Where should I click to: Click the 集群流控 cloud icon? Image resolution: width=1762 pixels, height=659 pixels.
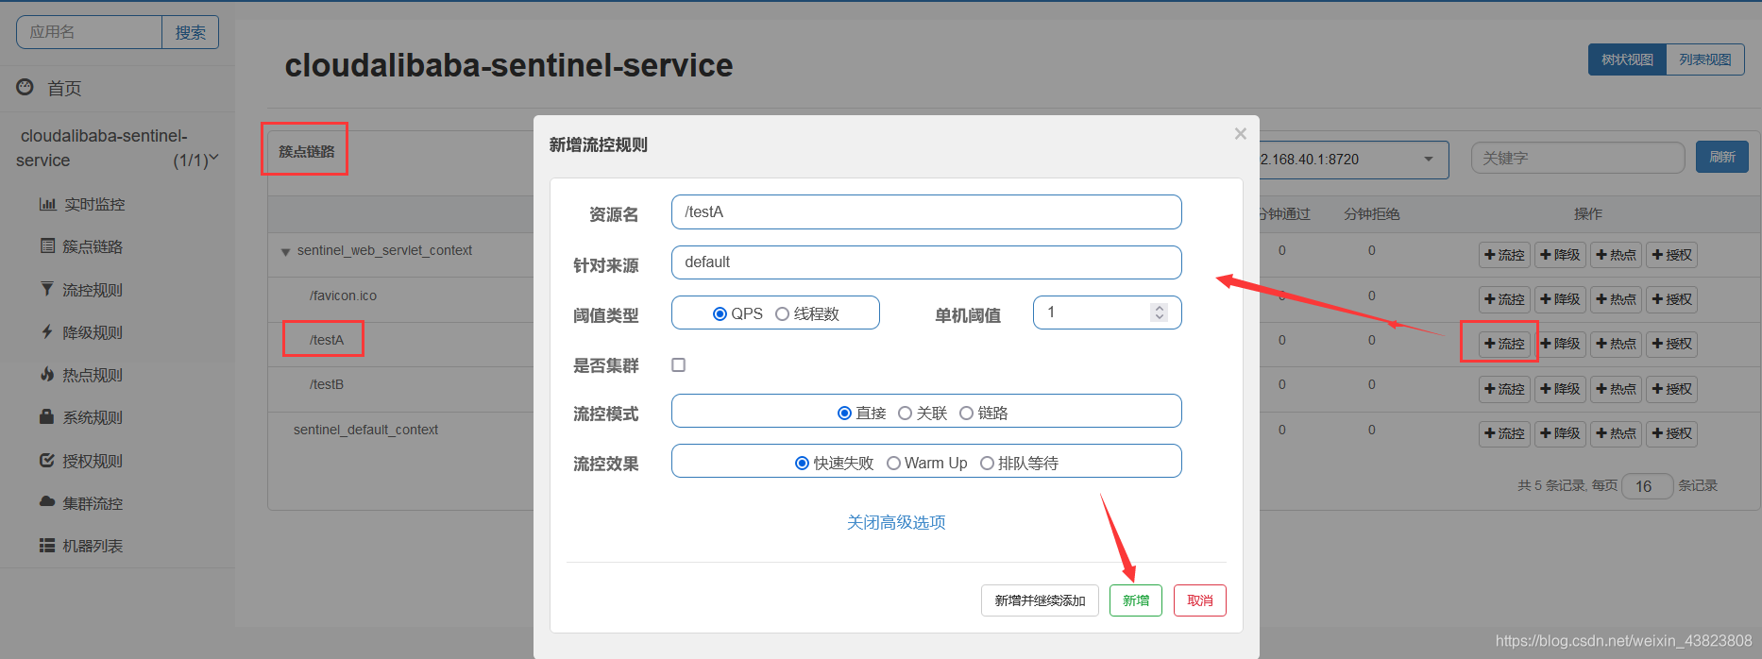pyautogui.click(x=46, y=502)
